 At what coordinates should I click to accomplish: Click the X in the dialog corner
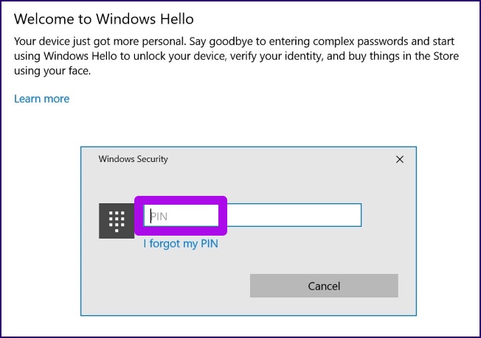point(400,159)
